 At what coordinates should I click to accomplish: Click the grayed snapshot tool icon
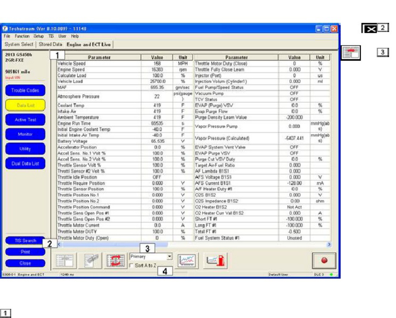click(91, 260)
